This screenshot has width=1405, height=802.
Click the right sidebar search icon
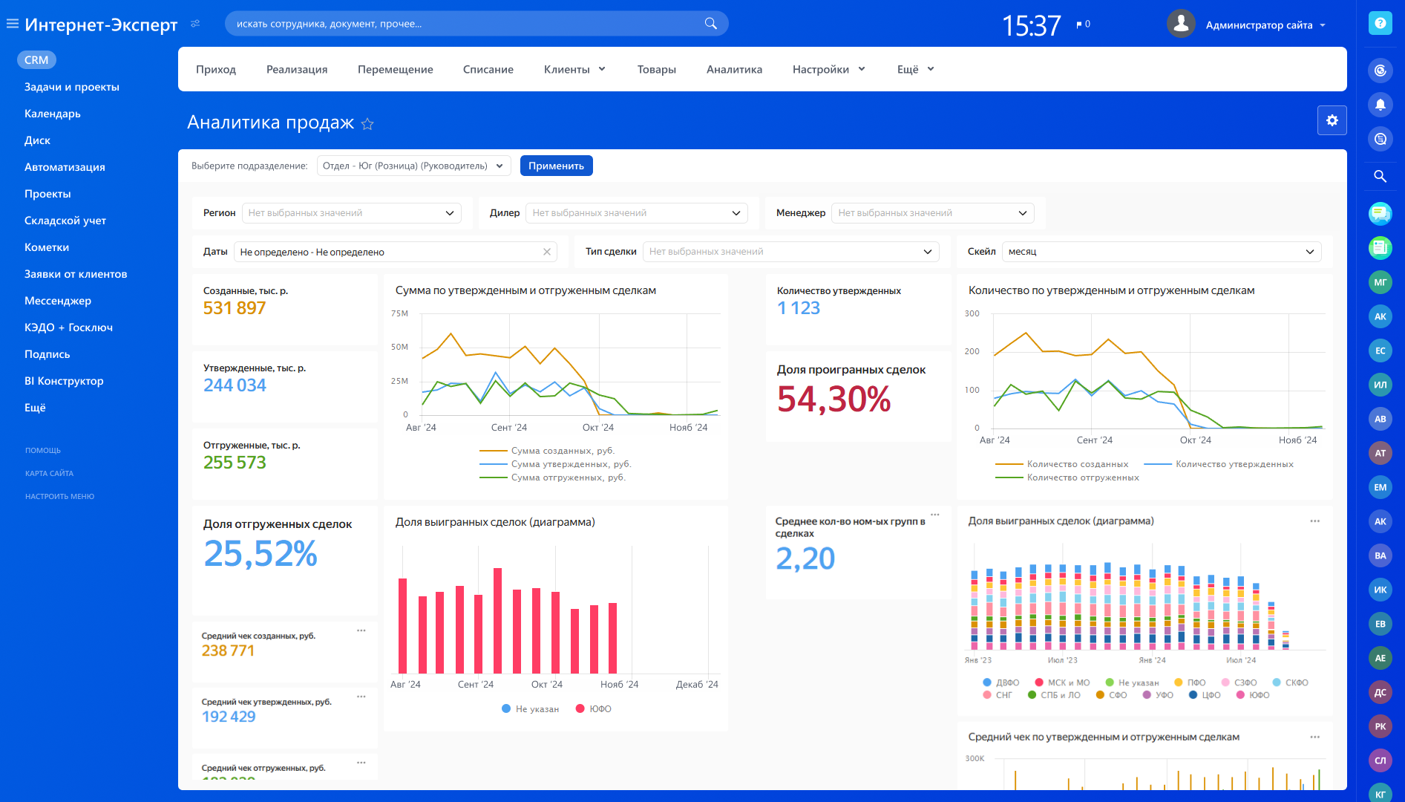[1380, 176]
